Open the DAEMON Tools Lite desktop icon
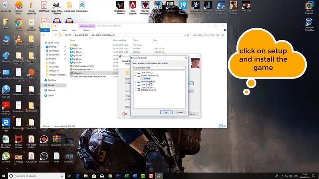Image resolution: width=319 pixels, height=179 pixels. point(6,91)
